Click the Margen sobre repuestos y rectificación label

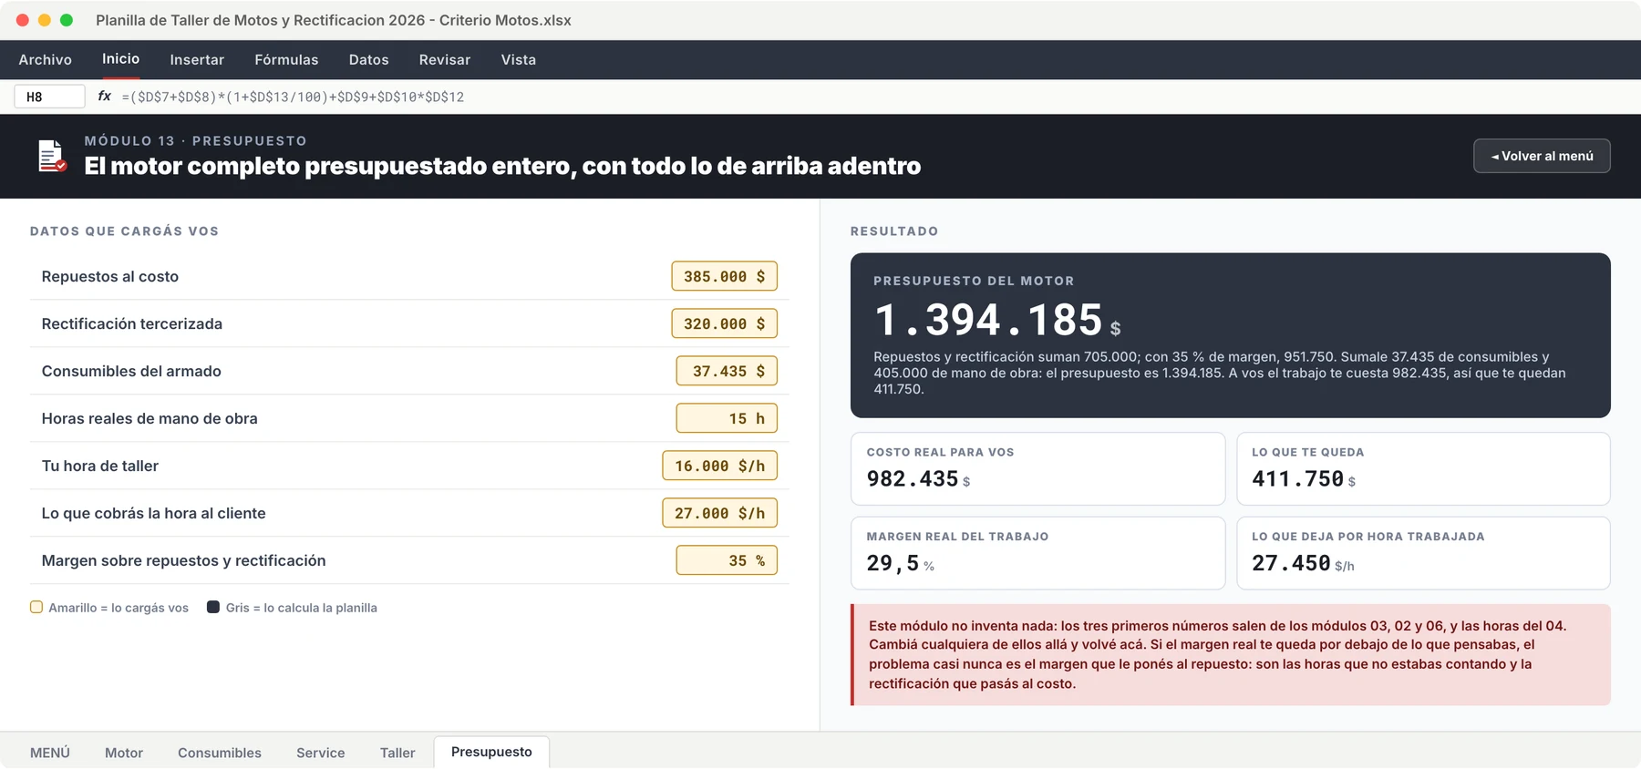tap(183, 560)
